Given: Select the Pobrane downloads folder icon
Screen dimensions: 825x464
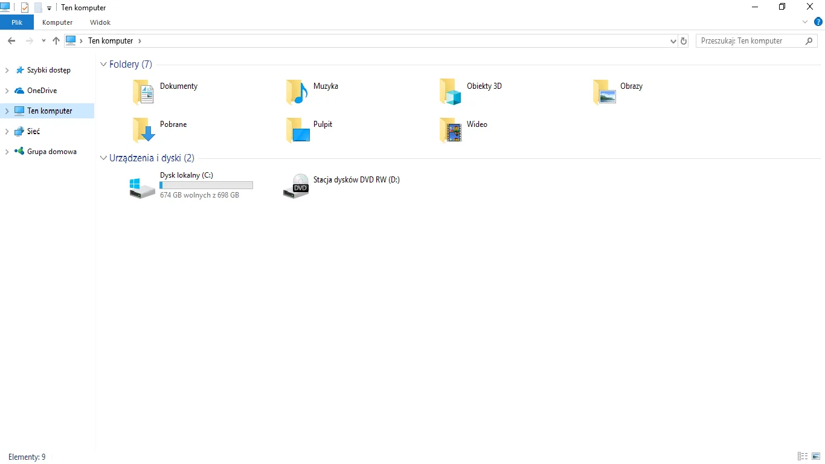Looking at the screenshot, I should point(144,130).
